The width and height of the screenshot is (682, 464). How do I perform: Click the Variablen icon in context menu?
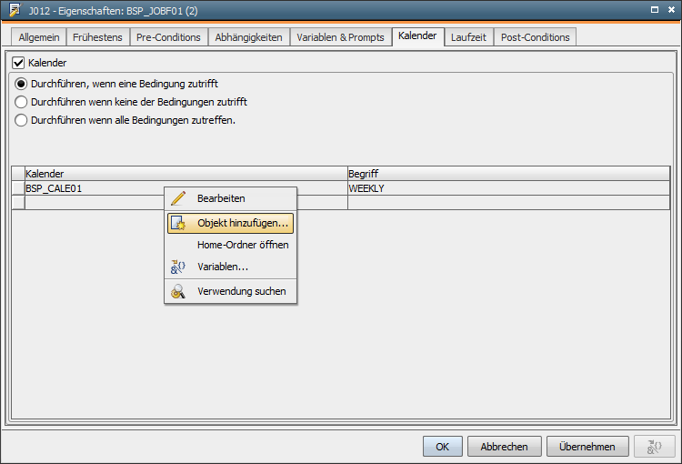coord(178,267)
